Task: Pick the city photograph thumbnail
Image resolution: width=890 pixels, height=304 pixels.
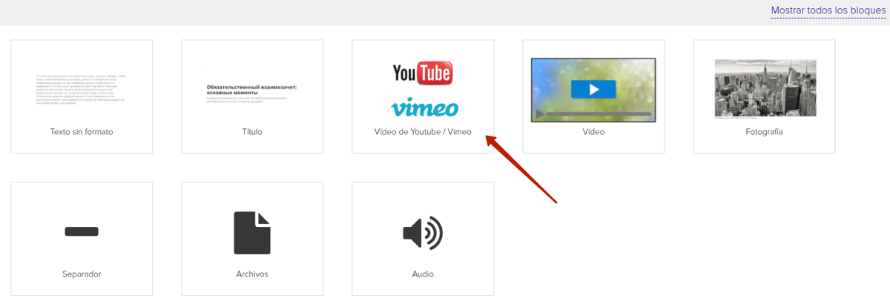Action: [765, 88]
